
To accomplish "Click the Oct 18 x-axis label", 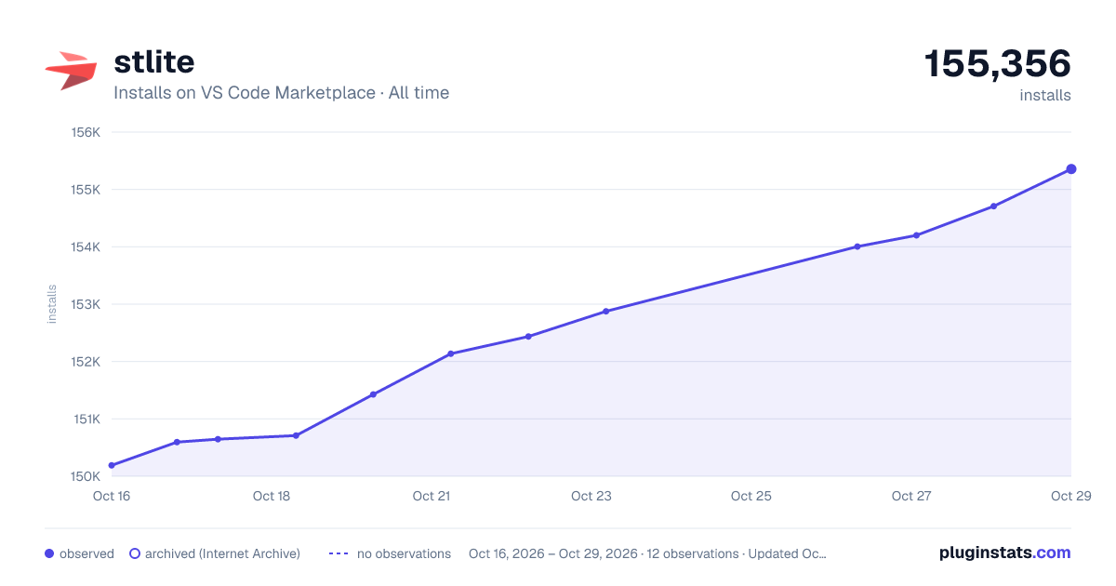I will [x=272, y=496].
